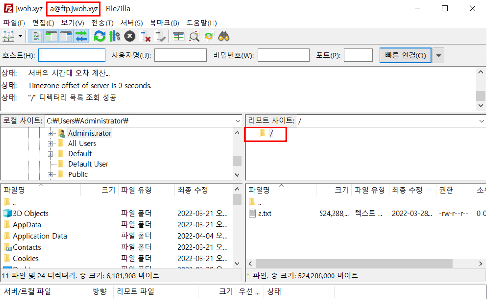Toggle the transfer queue display
Viewport: 487px width, 299px height.
[82, 36]
